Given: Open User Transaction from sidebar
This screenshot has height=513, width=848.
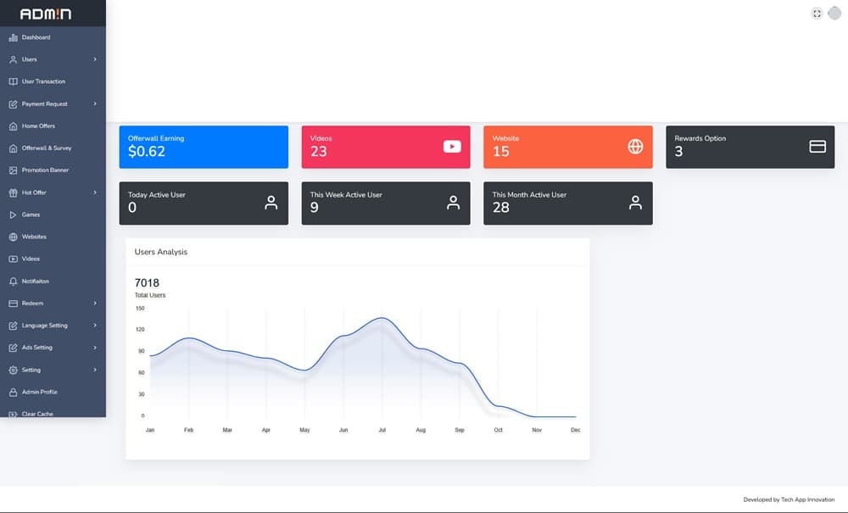Looking at the screenshot, I should [43, 81].
